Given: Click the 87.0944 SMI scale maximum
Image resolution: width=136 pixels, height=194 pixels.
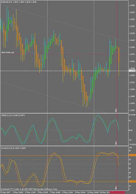Looking at the screenshot, I should point(132,115).
